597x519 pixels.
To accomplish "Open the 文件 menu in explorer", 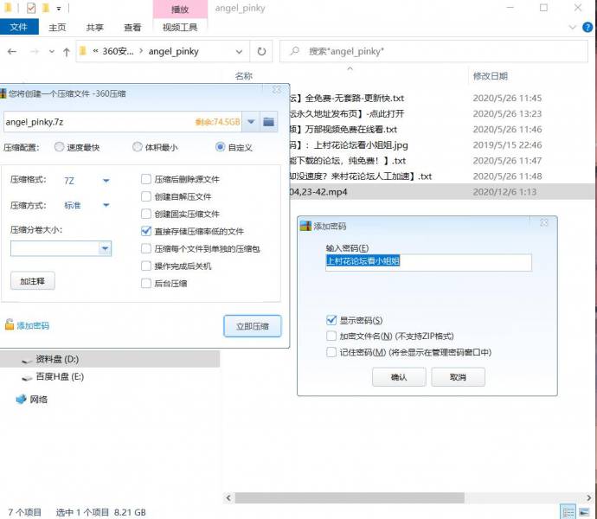I will (19, 27).
